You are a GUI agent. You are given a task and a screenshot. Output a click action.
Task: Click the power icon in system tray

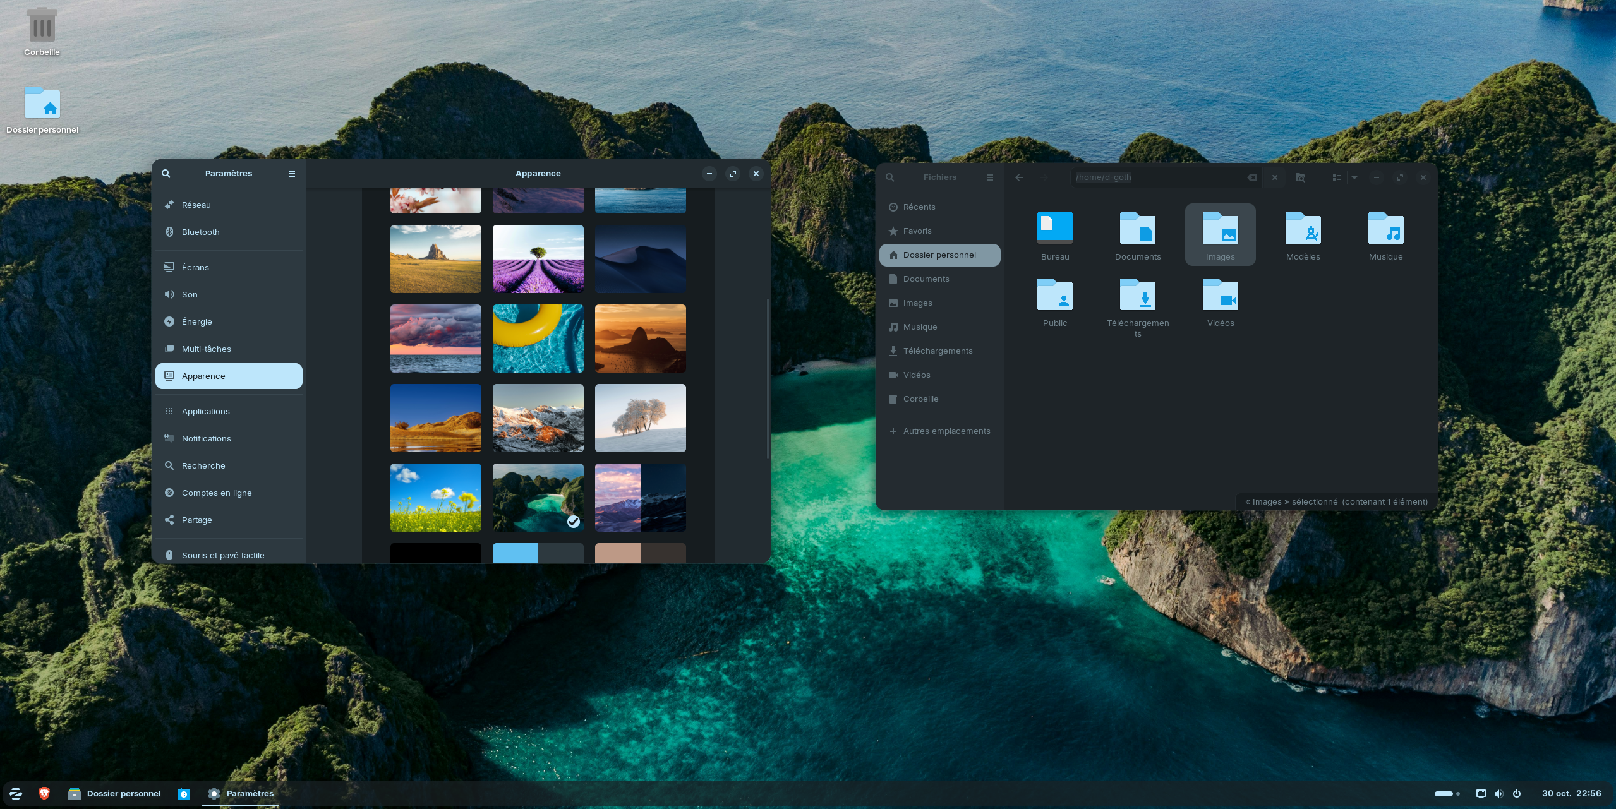point(1516,793)
